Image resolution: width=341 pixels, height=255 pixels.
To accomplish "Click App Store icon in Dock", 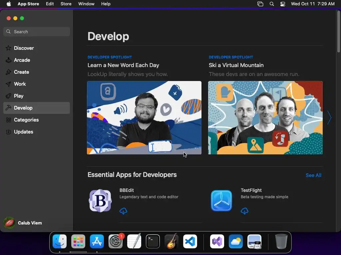I will pyautogui.click(x=97, y=241).
